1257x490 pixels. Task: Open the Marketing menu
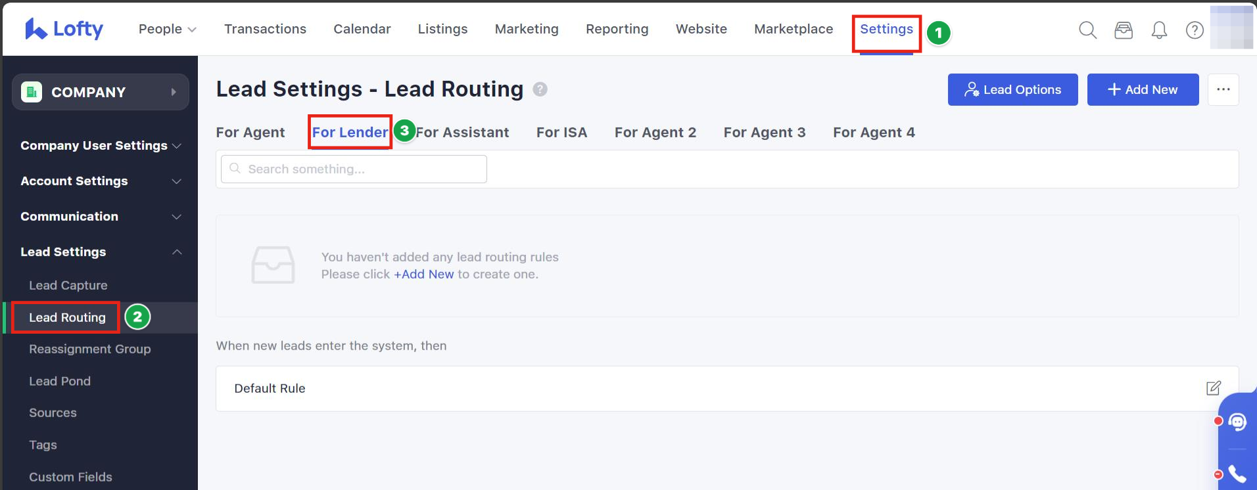[x=527, y=29]
